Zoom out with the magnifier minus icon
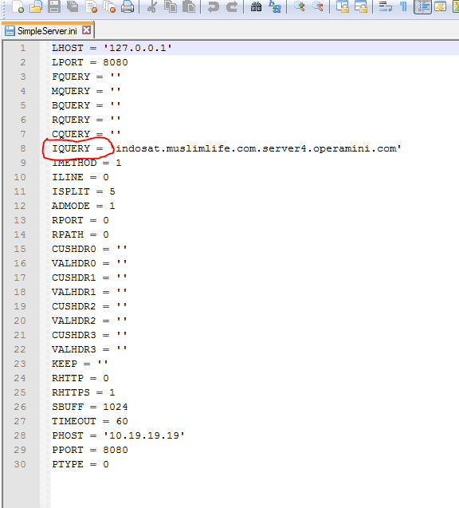 (x=318, y=6)
